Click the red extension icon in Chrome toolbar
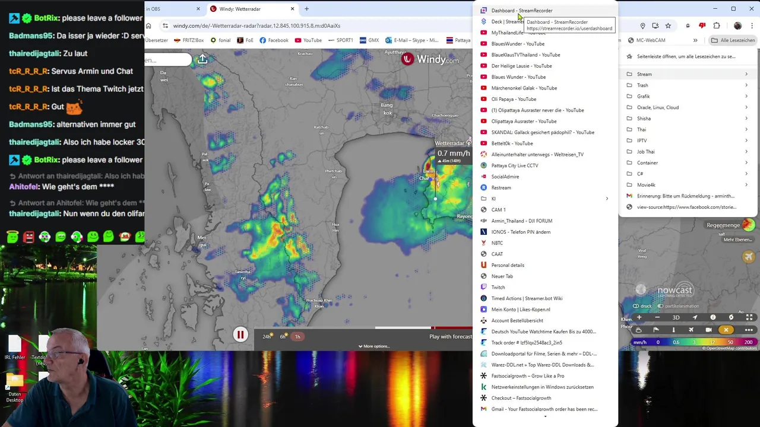Screen dimensions: 760x427 702,25
